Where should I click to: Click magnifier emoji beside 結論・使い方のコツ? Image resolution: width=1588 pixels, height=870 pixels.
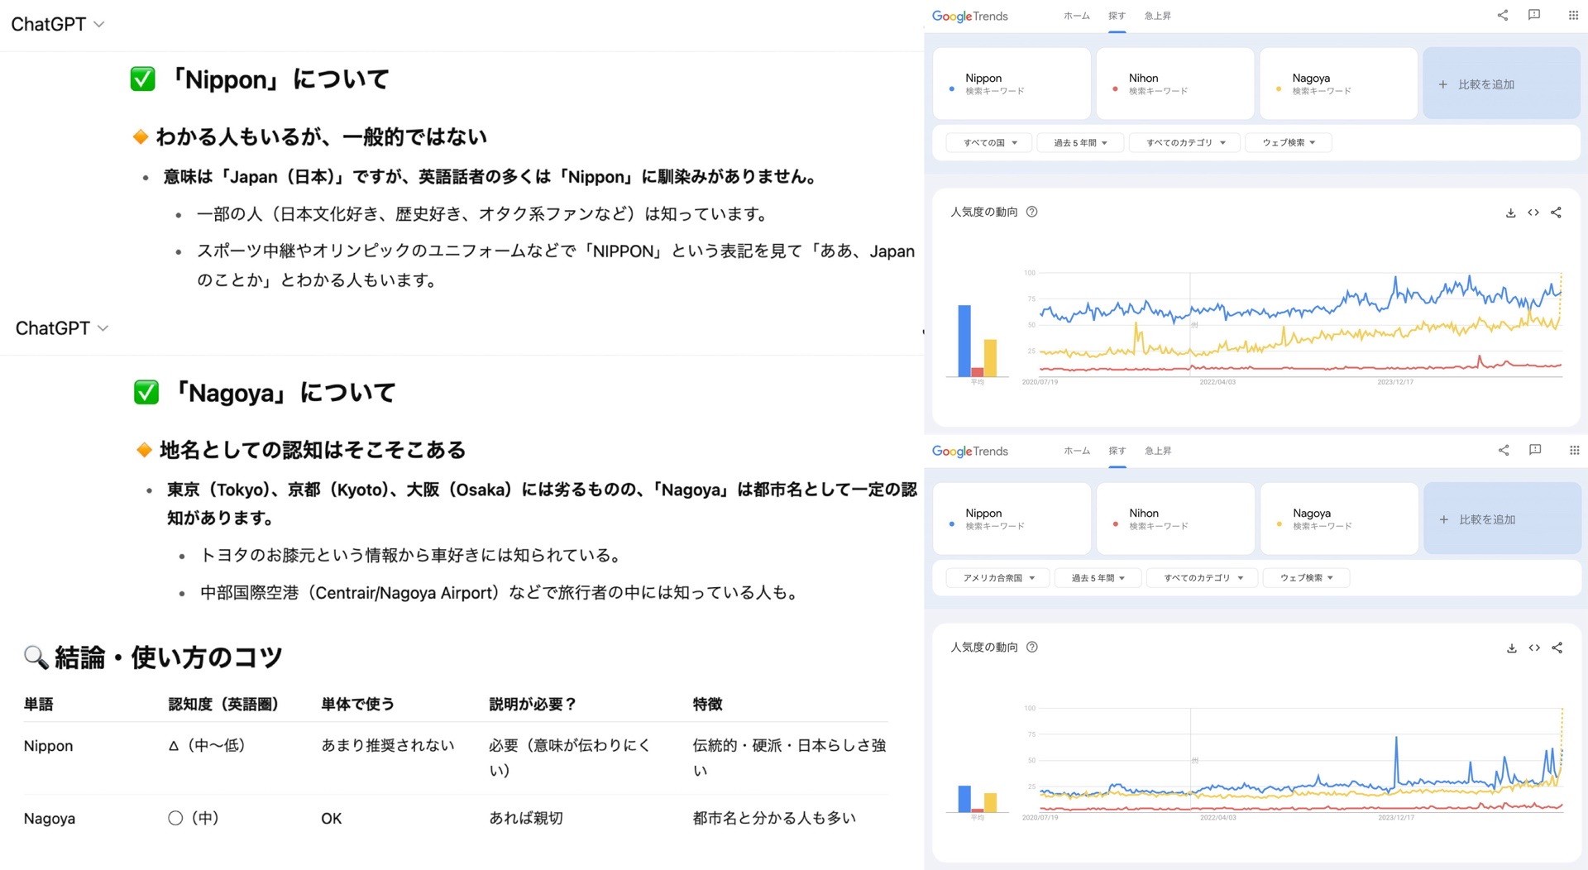(36, 657)
